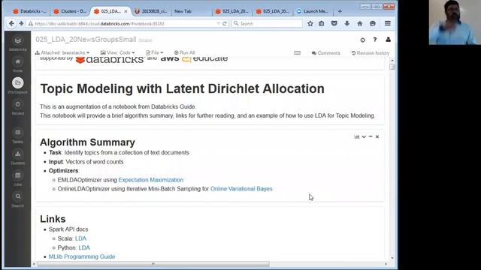Open Home in the sidebar
This screenshot has height=270, width=481.
coord(18,65)
